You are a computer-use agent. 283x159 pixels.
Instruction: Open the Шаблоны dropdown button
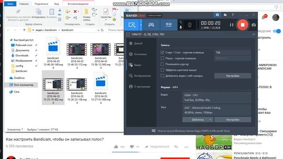[x=198, y=120]
